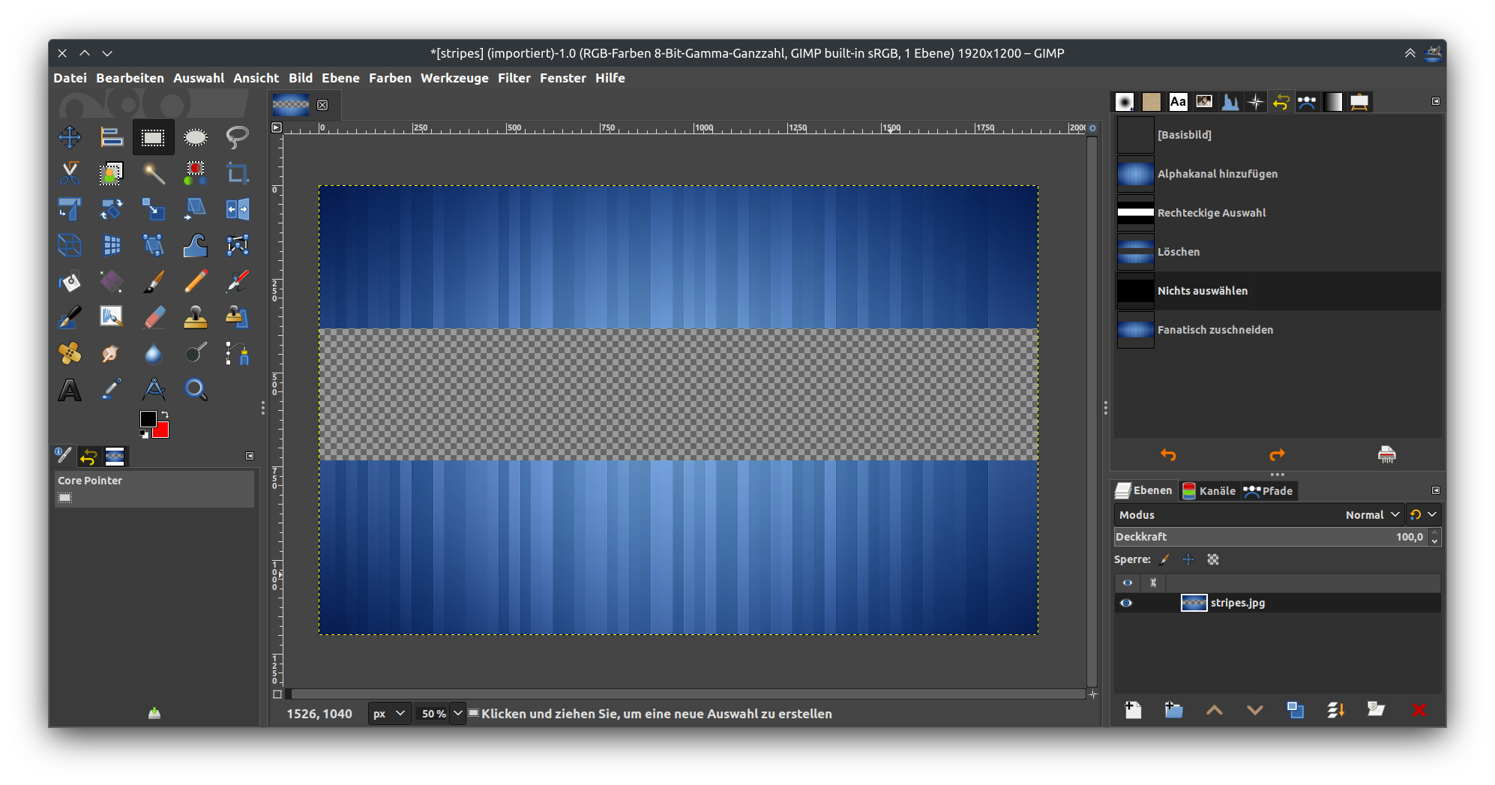This screenshot has height=785, width=1495.
Task: Activate the Text tool
Action: point(70,389)
